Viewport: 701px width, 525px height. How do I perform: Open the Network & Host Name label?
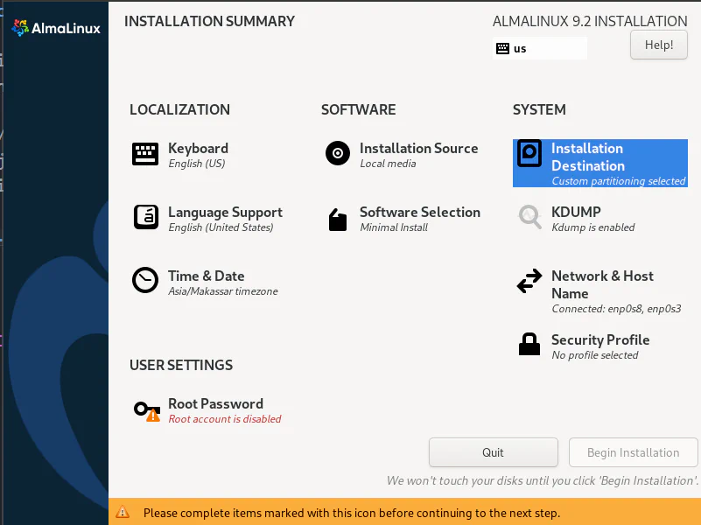[x=603, y=284]
